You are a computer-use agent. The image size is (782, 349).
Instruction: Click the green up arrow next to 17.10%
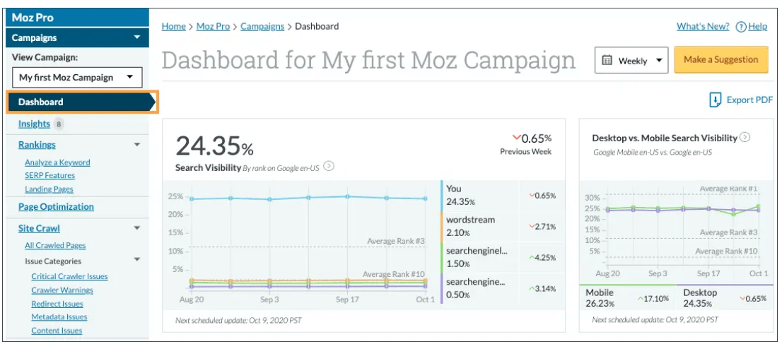tap(641, 299)
